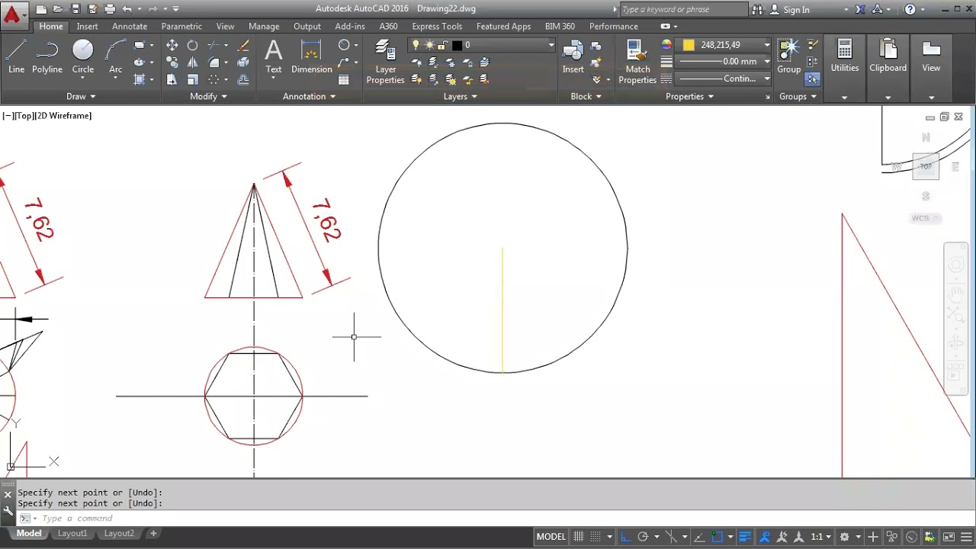Expand the Layers panel dropdown

(461, 97)
